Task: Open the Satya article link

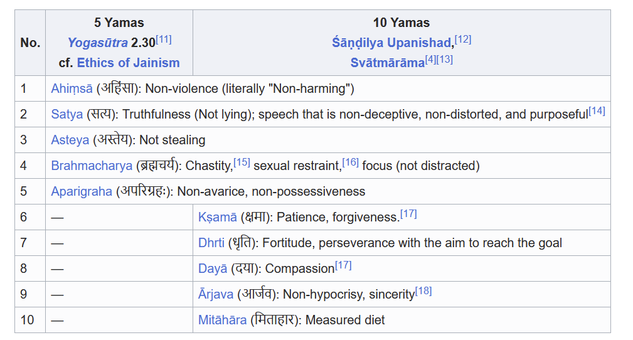Action: [x=67, y=114]
